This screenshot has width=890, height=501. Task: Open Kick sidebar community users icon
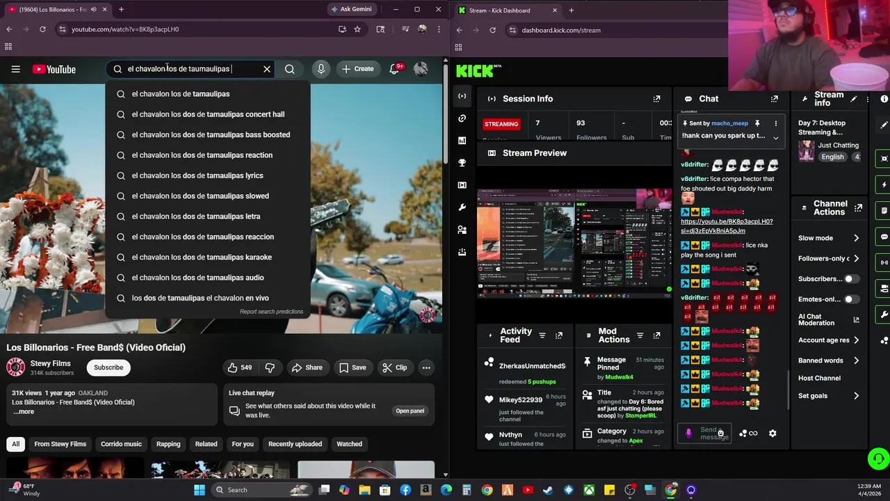[462, 230]
